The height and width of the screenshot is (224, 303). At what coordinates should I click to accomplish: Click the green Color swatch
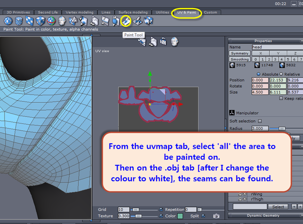click(x=180, y=216)
